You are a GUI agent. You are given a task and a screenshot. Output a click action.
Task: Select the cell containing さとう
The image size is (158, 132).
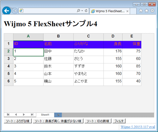point(88,59)
